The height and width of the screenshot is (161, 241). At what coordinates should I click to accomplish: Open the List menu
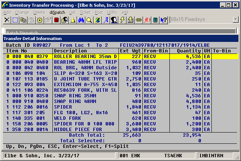72,12
